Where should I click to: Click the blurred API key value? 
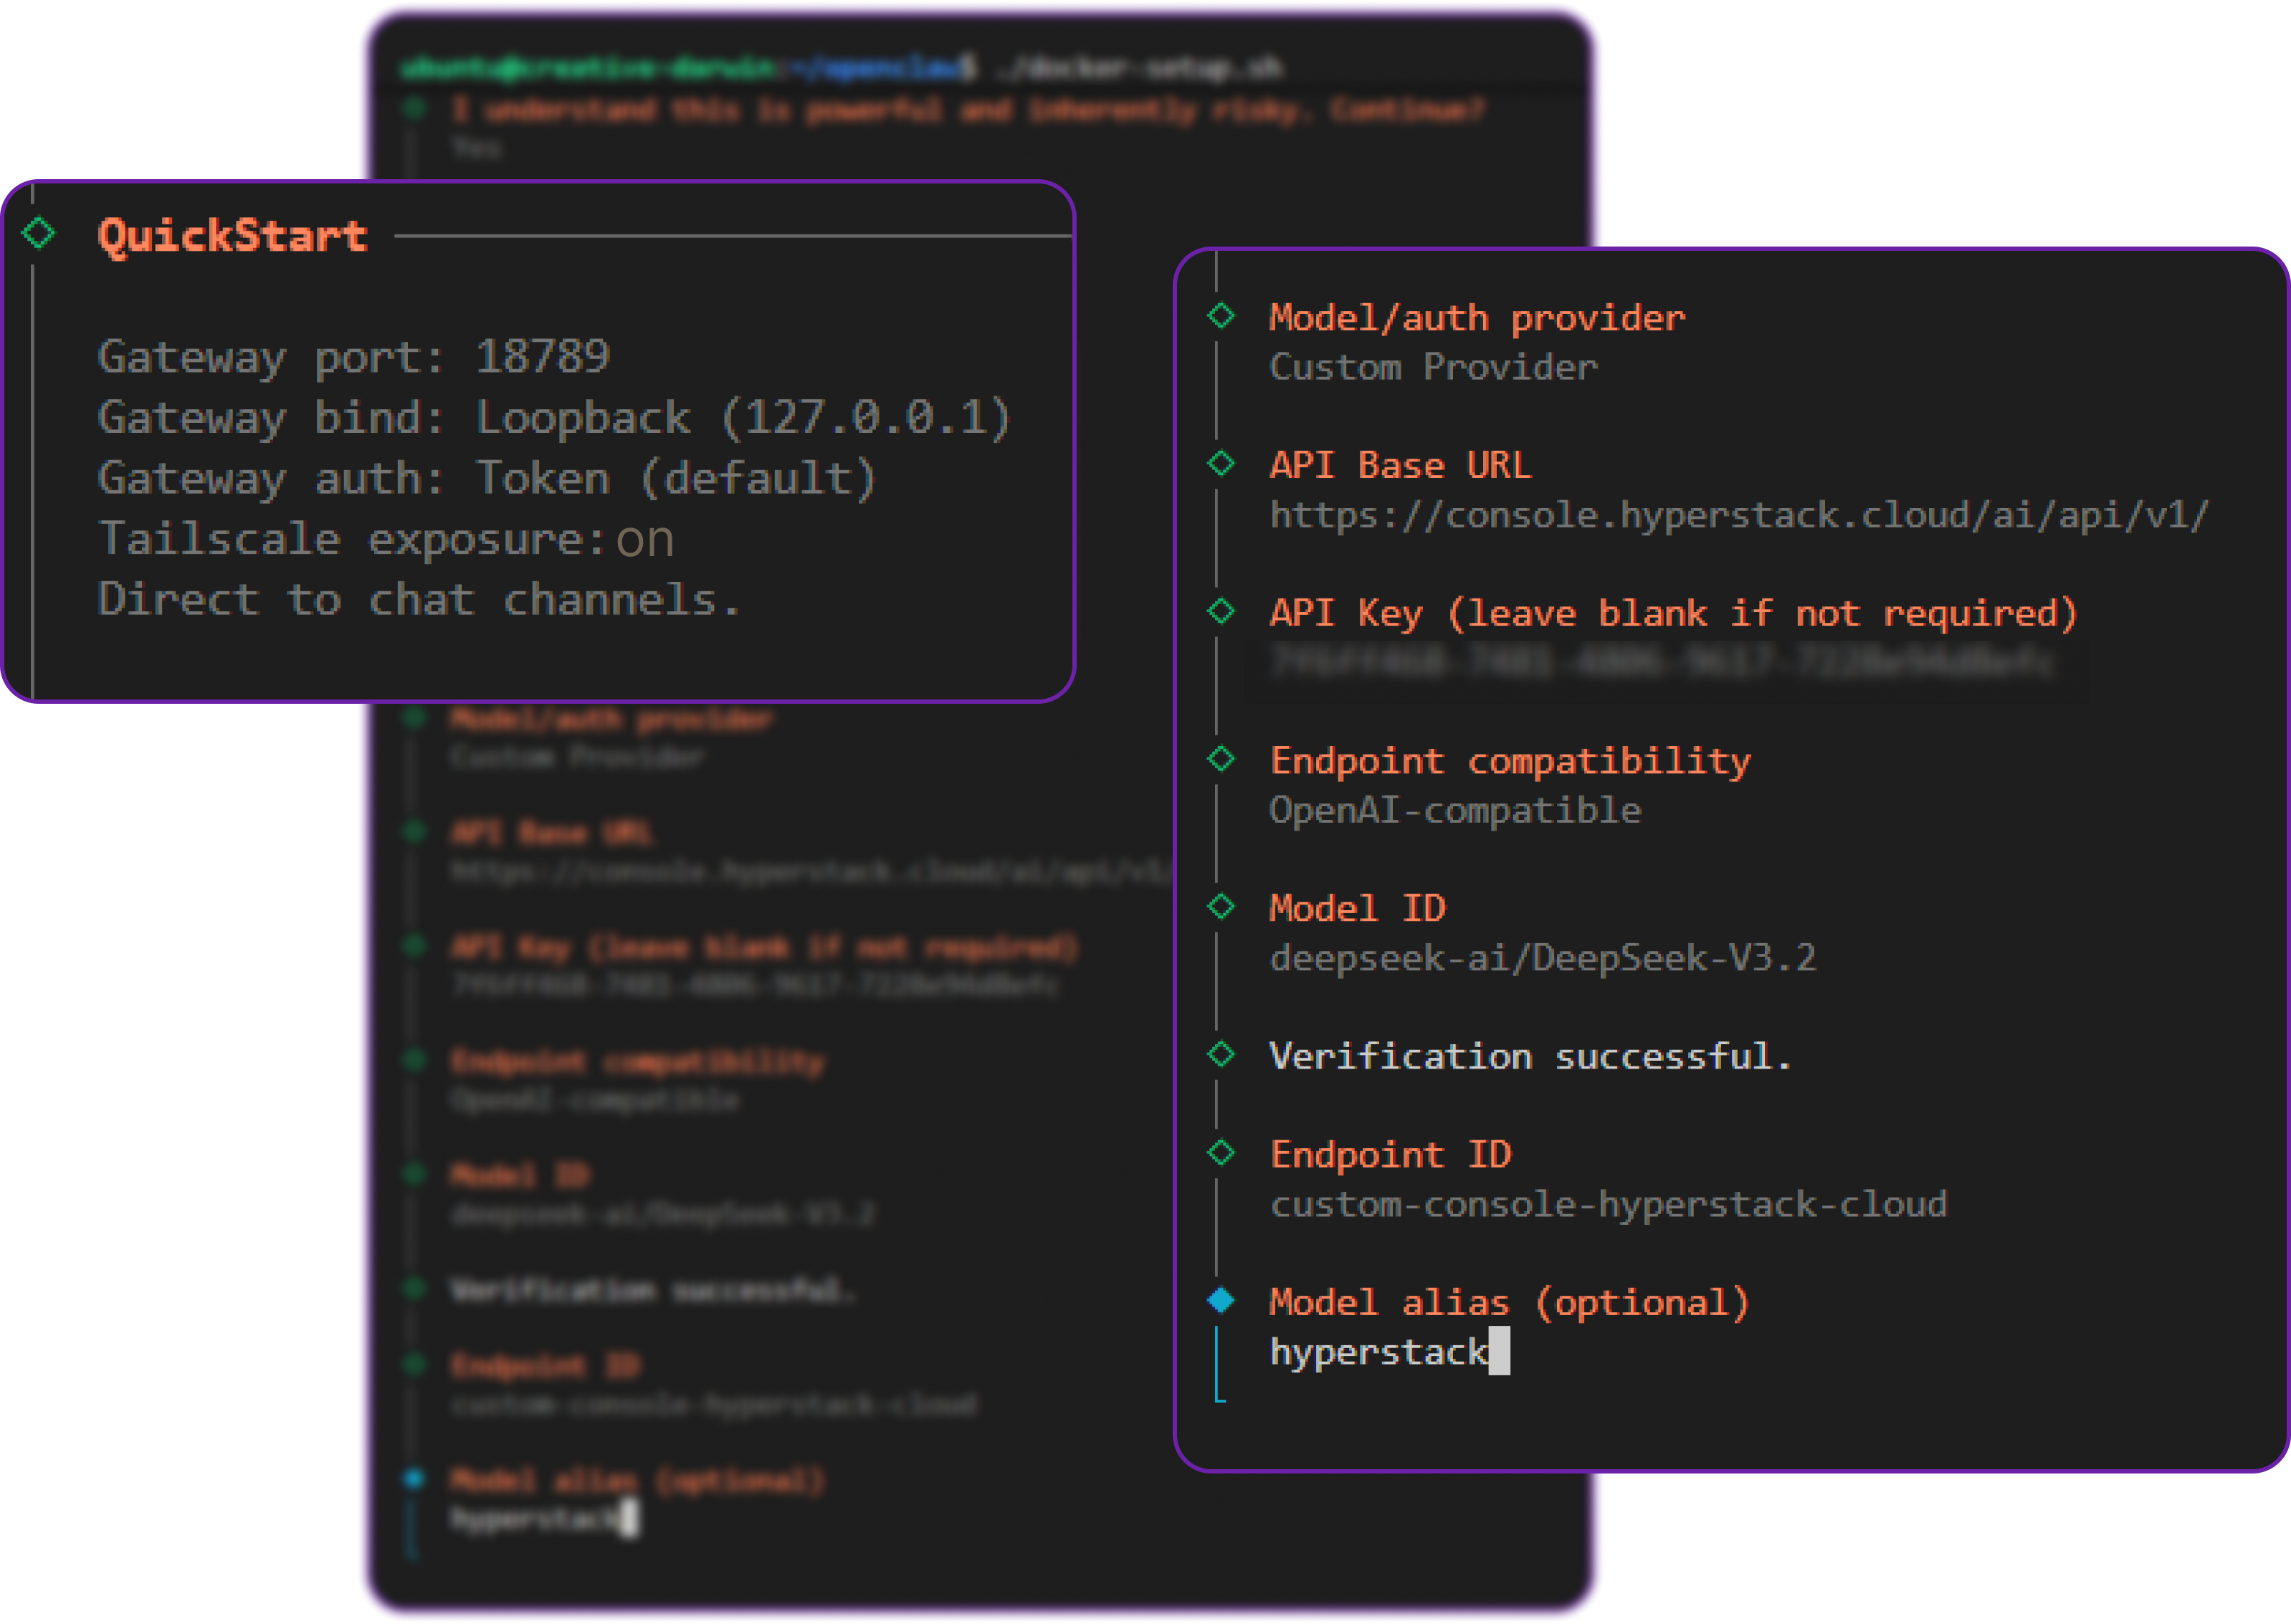[x=1660, y=662]
